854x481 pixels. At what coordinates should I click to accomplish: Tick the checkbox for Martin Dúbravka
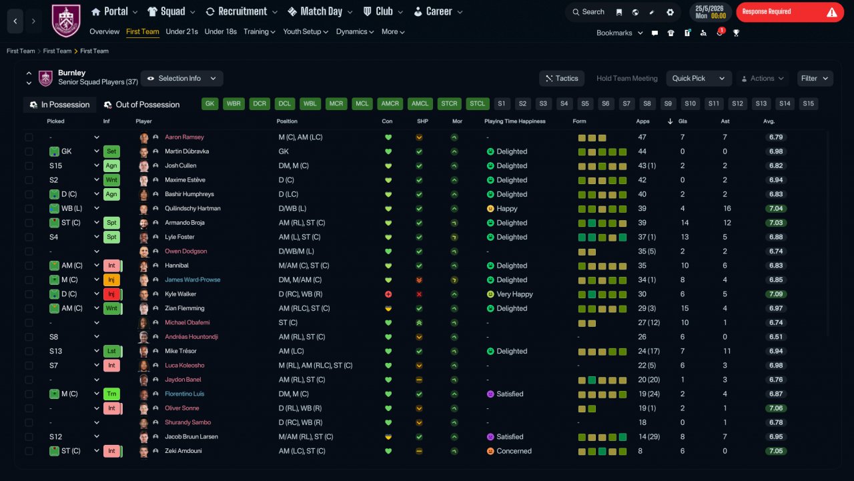pos(29,151)
